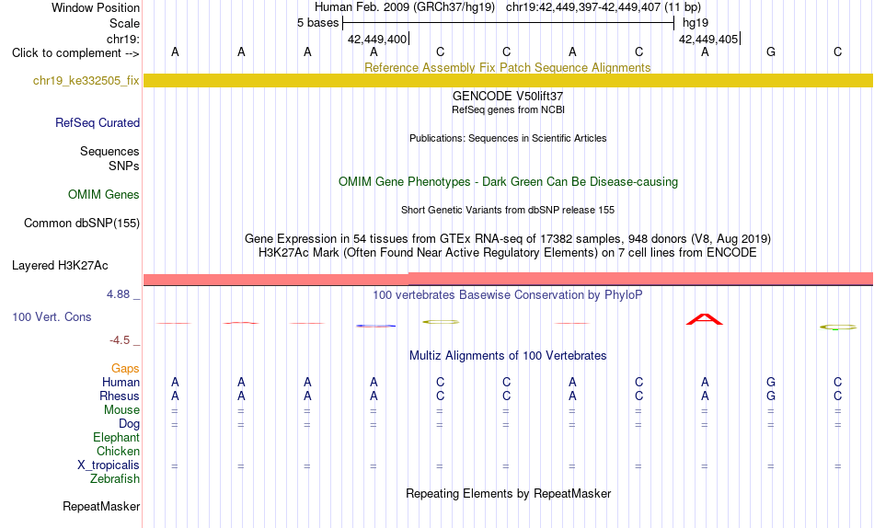This screenshot has height=528, width=874.
Task: Select the Rhesus species label
Action: click(x=120, y=396)
